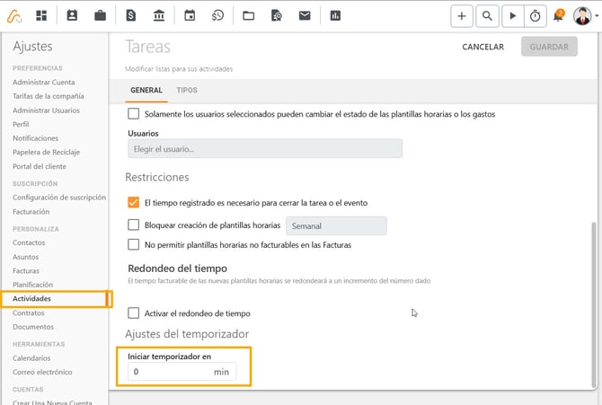
Task: Switch to the TIPOS tab
Action: point(187,90)
